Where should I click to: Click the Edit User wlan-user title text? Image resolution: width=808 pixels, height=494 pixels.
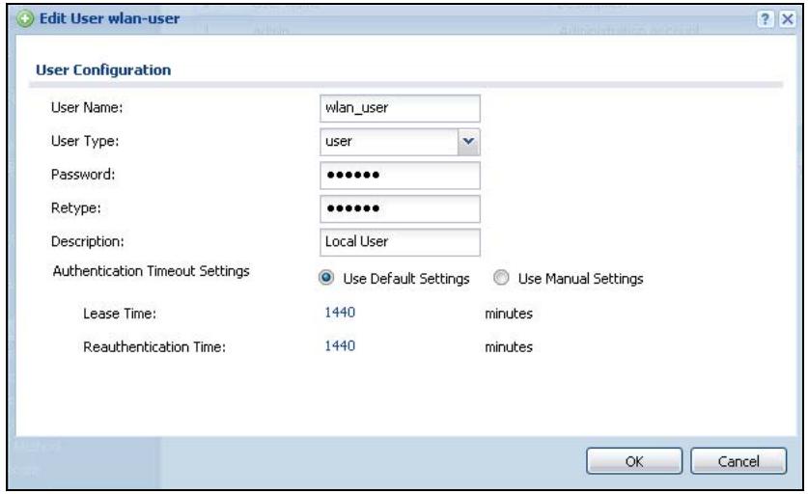click(x=109, y=18)
